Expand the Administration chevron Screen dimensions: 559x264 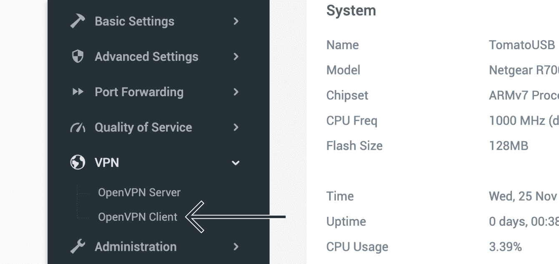tap(236, 247)
